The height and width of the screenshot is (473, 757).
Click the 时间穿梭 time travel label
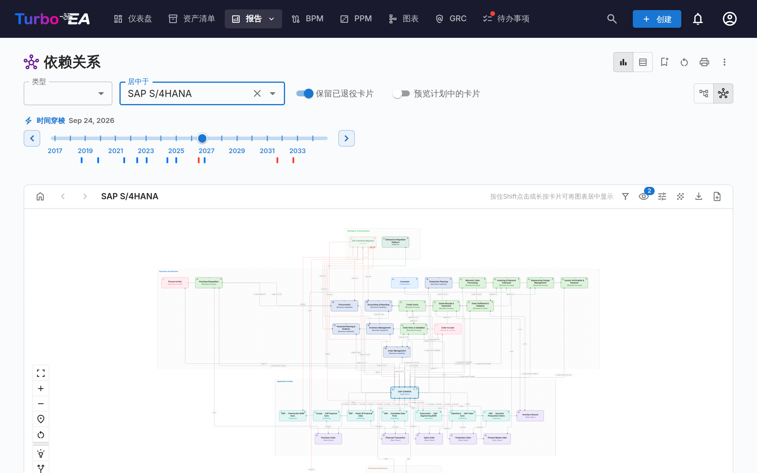[51, 120]
